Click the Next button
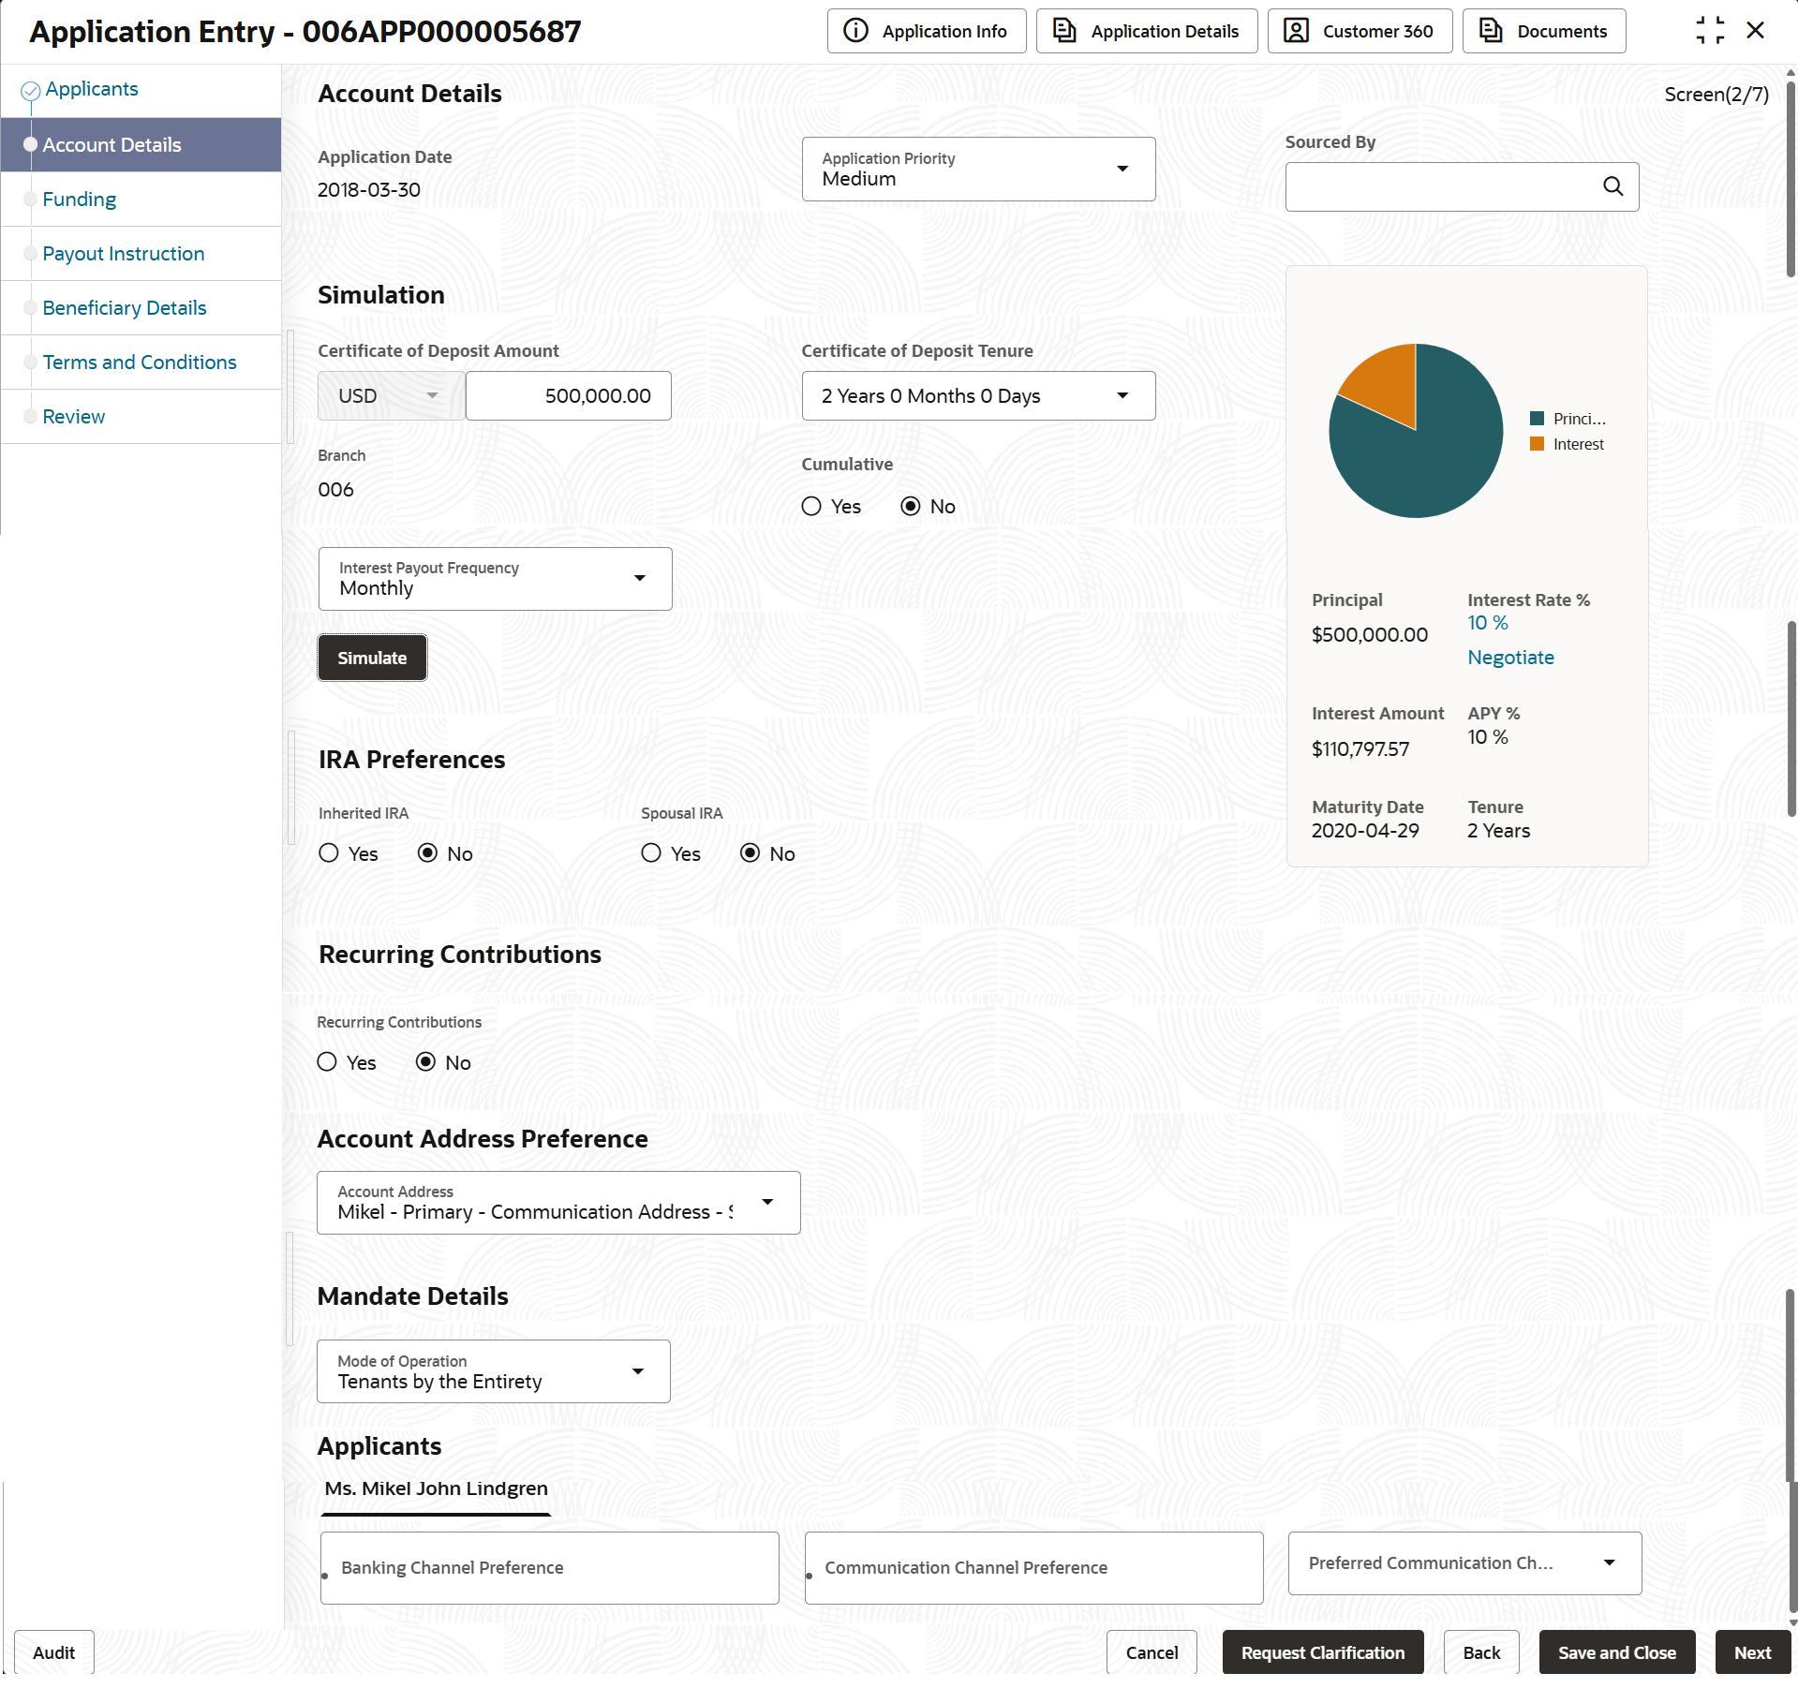The height and width of the screenshot is (1688, 1798). click(1752, 1653)
